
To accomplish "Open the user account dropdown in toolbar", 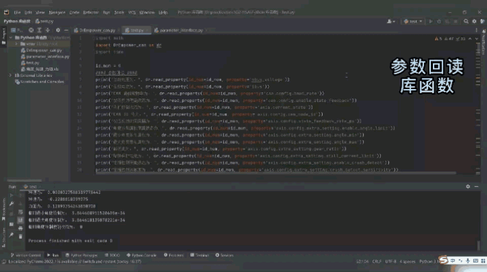I will coord(391,22).
